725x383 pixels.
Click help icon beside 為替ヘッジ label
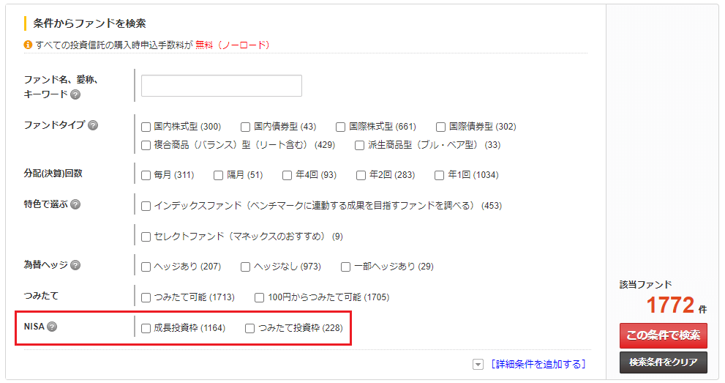click(x=75, y=265)
